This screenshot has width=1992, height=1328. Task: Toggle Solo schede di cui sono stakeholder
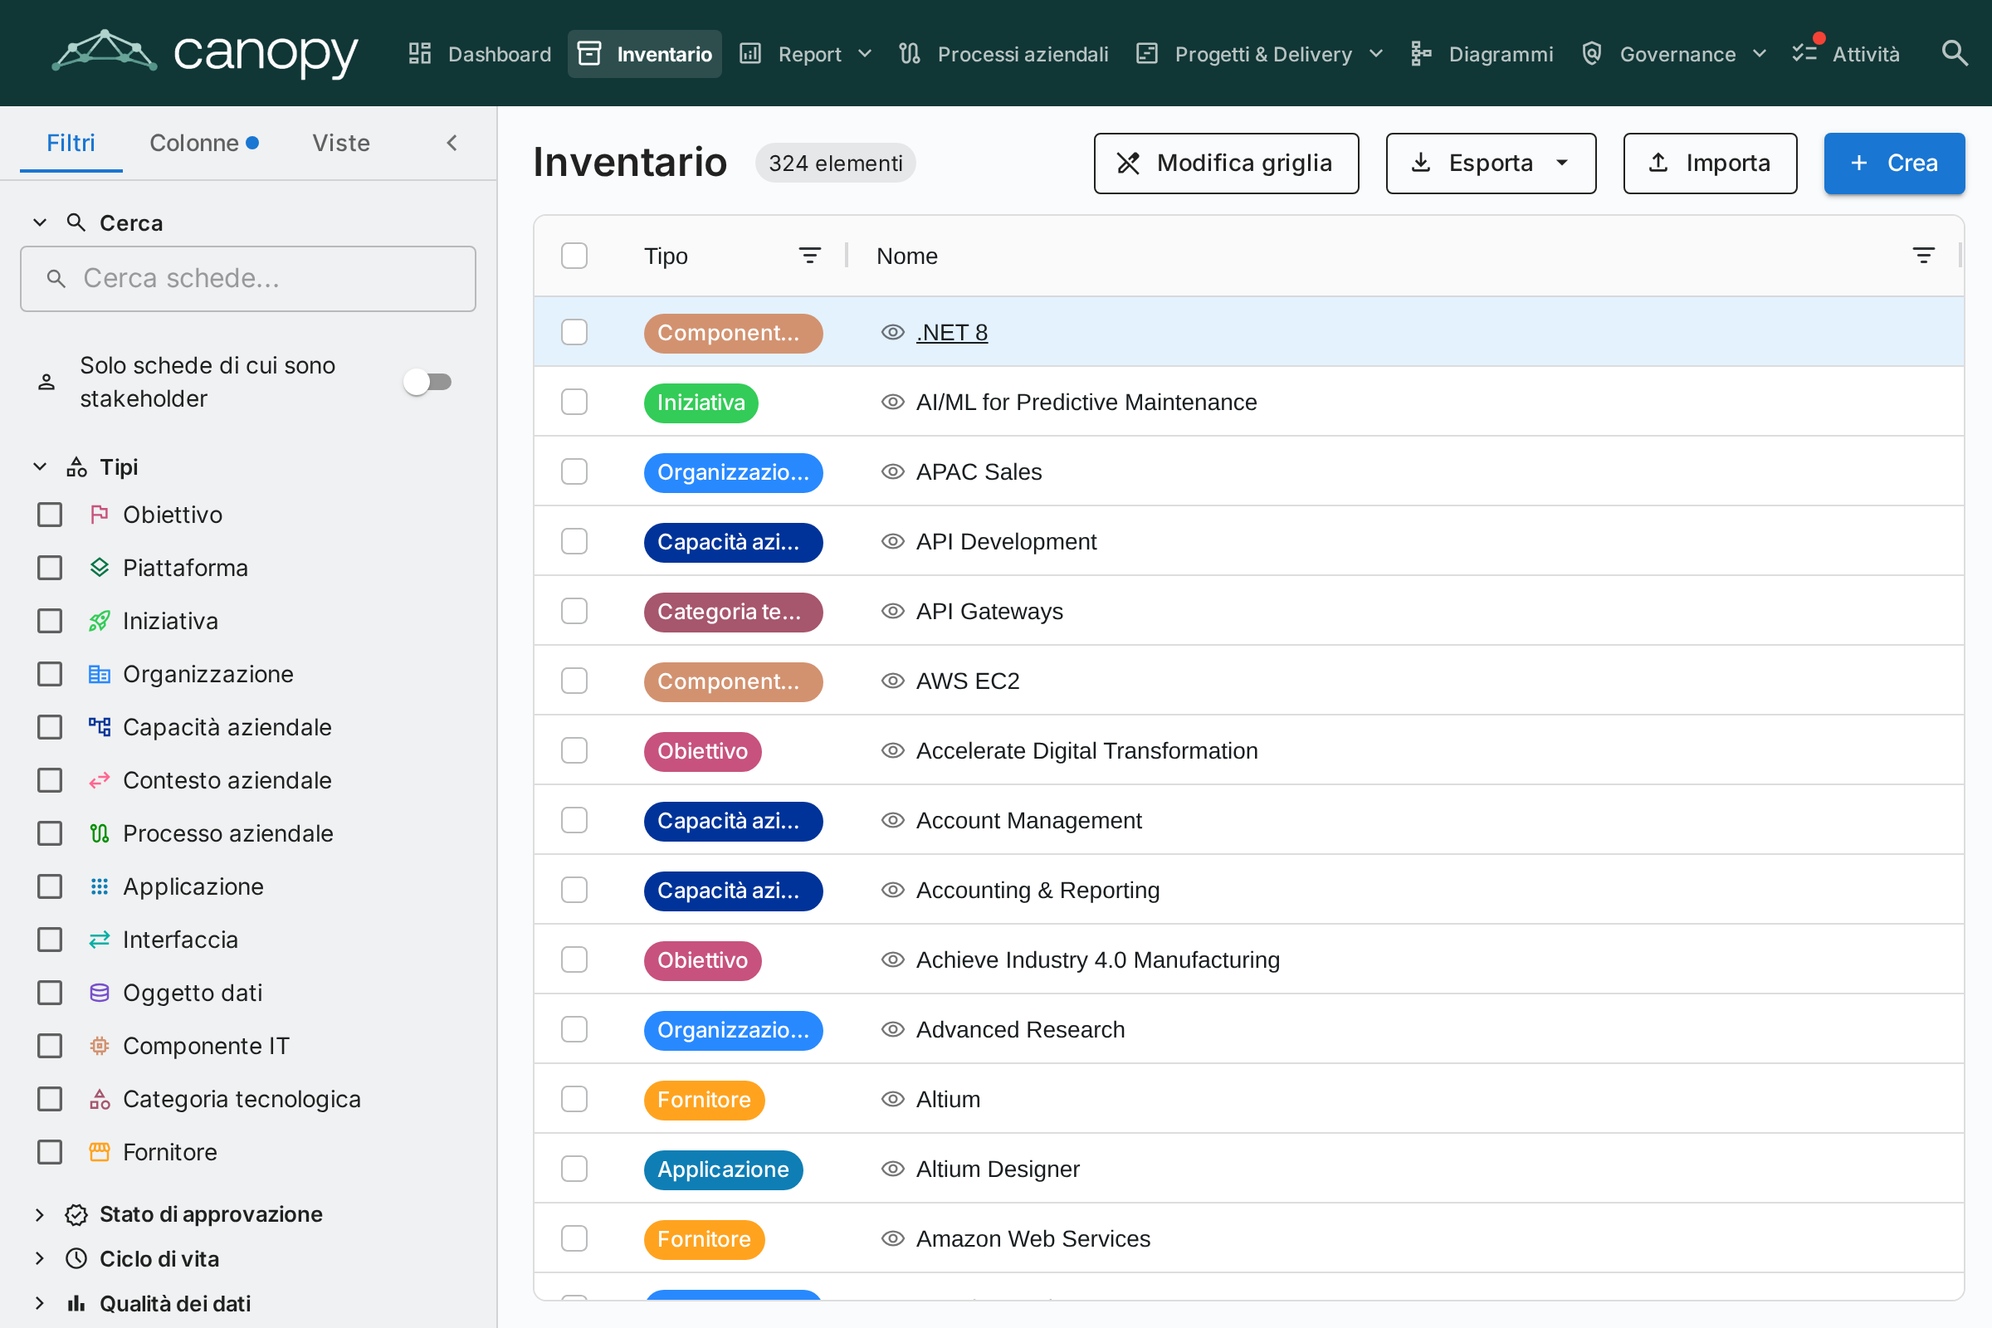427,382
